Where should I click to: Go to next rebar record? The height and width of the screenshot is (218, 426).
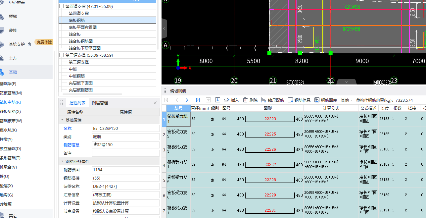click(187, 100)
